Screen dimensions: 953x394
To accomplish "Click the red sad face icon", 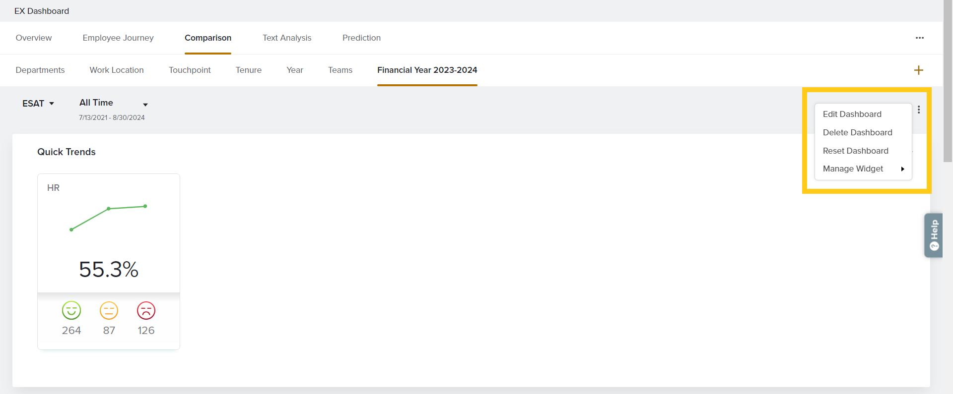I will coord(146,311).
